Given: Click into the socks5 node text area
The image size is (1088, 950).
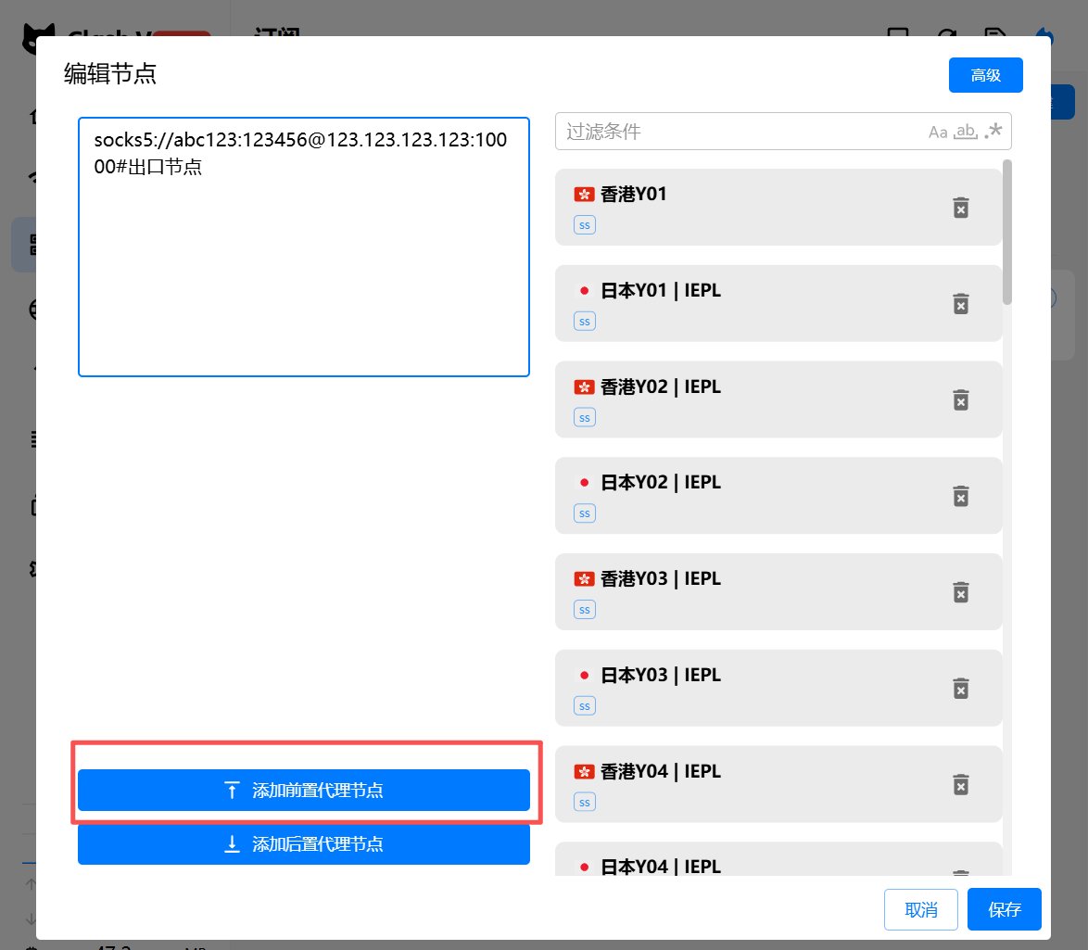Looking at the screenshot, I should tap(304, 247).
